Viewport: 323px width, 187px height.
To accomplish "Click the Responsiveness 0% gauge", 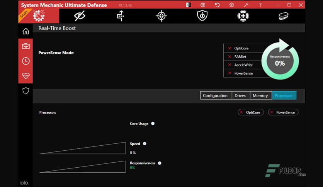I will click(x=280, y=60).
